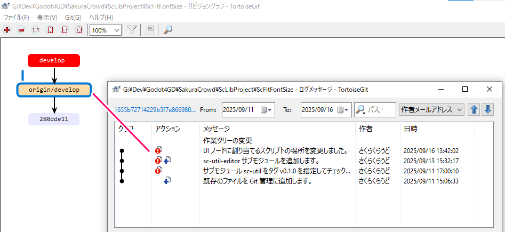Reset graph zoom with 1:1 icon
The height and width of the screenshot is (232, 505).
pos(35,30)
